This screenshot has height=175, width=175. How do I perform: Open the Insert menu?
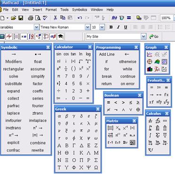point(37,9)
